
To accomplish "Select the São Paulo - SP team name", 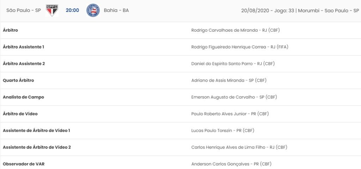I will click(x=24, y=10).
